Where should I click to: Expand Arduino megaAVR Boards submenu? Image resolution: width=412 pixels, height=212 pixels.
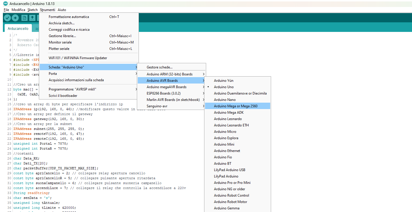point(171,87)
